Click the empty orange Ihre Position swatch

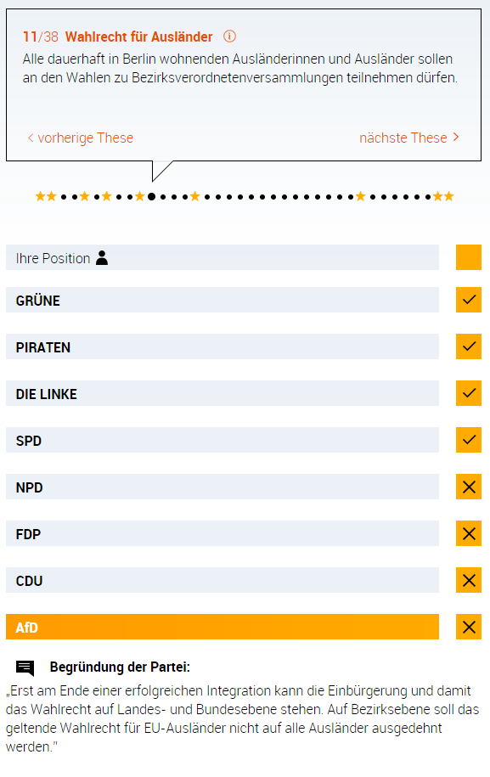coord(469,257)
